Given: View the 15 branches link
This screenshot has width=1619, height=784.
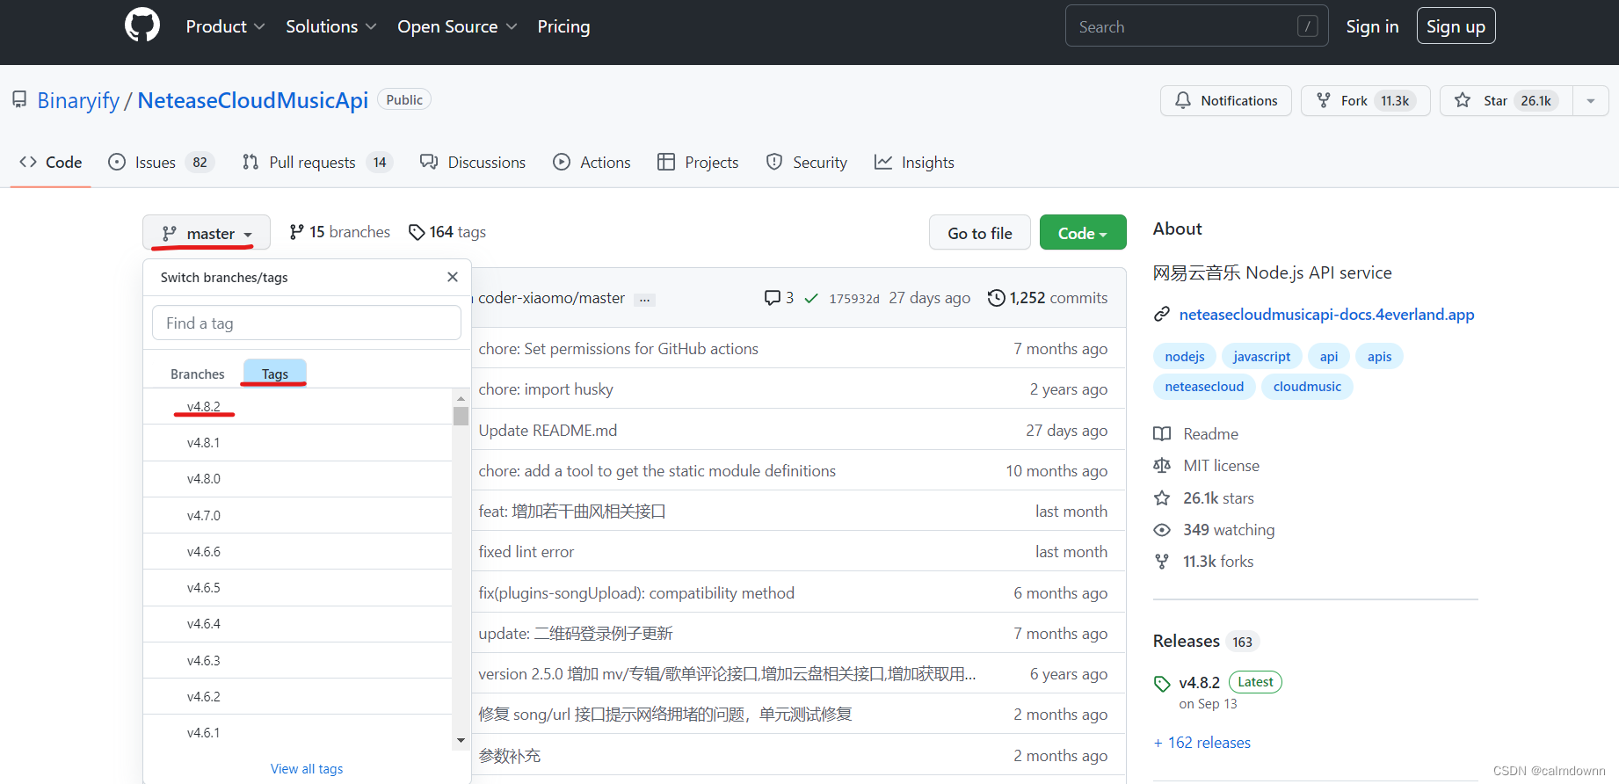Looking at the screenshot, I should 340,232.
